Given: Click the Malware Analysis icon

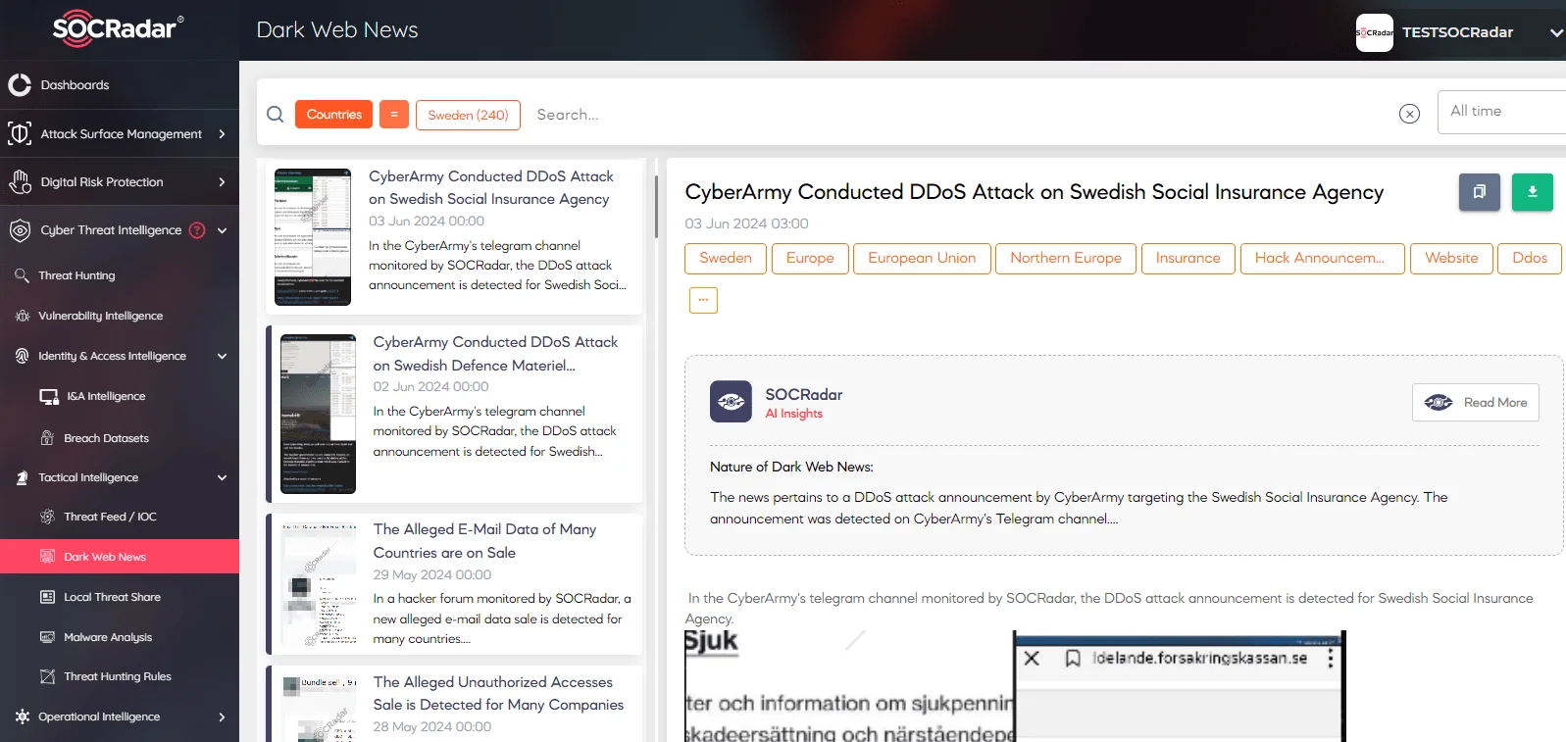Looking at the screenshot, I should point(47,637).
